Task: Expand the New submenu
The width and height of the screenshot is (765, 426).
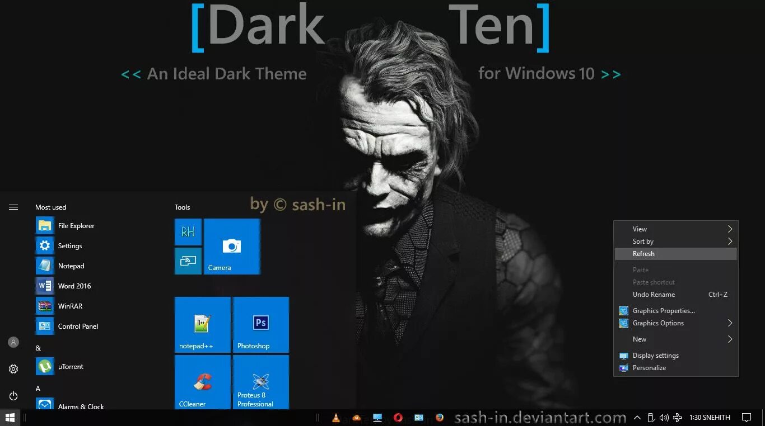Action: [676, 339]
